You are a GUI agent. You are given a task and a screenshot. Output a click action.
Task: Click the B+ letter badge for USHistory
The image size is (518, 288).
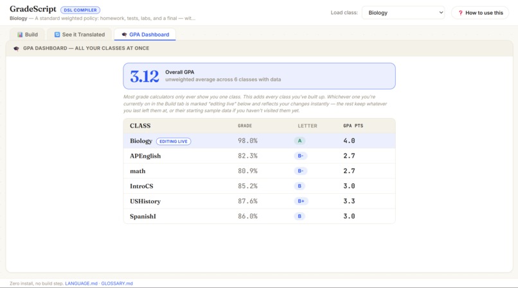tap(301, 201)
